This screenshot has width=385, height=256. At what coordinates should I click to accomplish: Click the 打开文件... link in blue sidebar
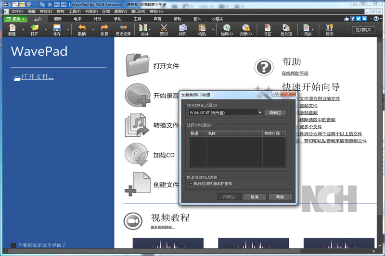[37, 77]
